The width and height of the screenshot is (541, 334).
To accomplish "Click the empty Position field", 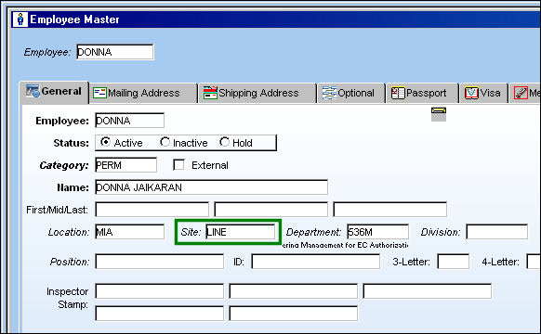I will 159,262.
